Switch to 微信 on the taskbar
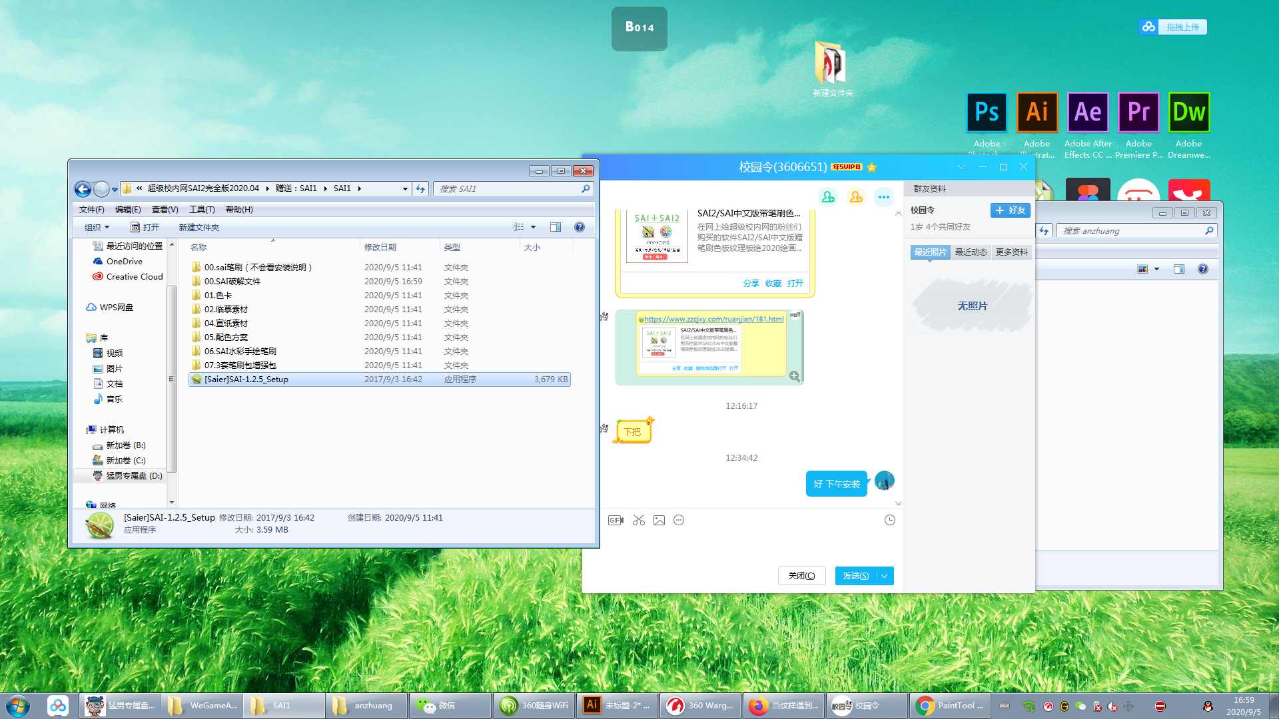 (450, 706)
